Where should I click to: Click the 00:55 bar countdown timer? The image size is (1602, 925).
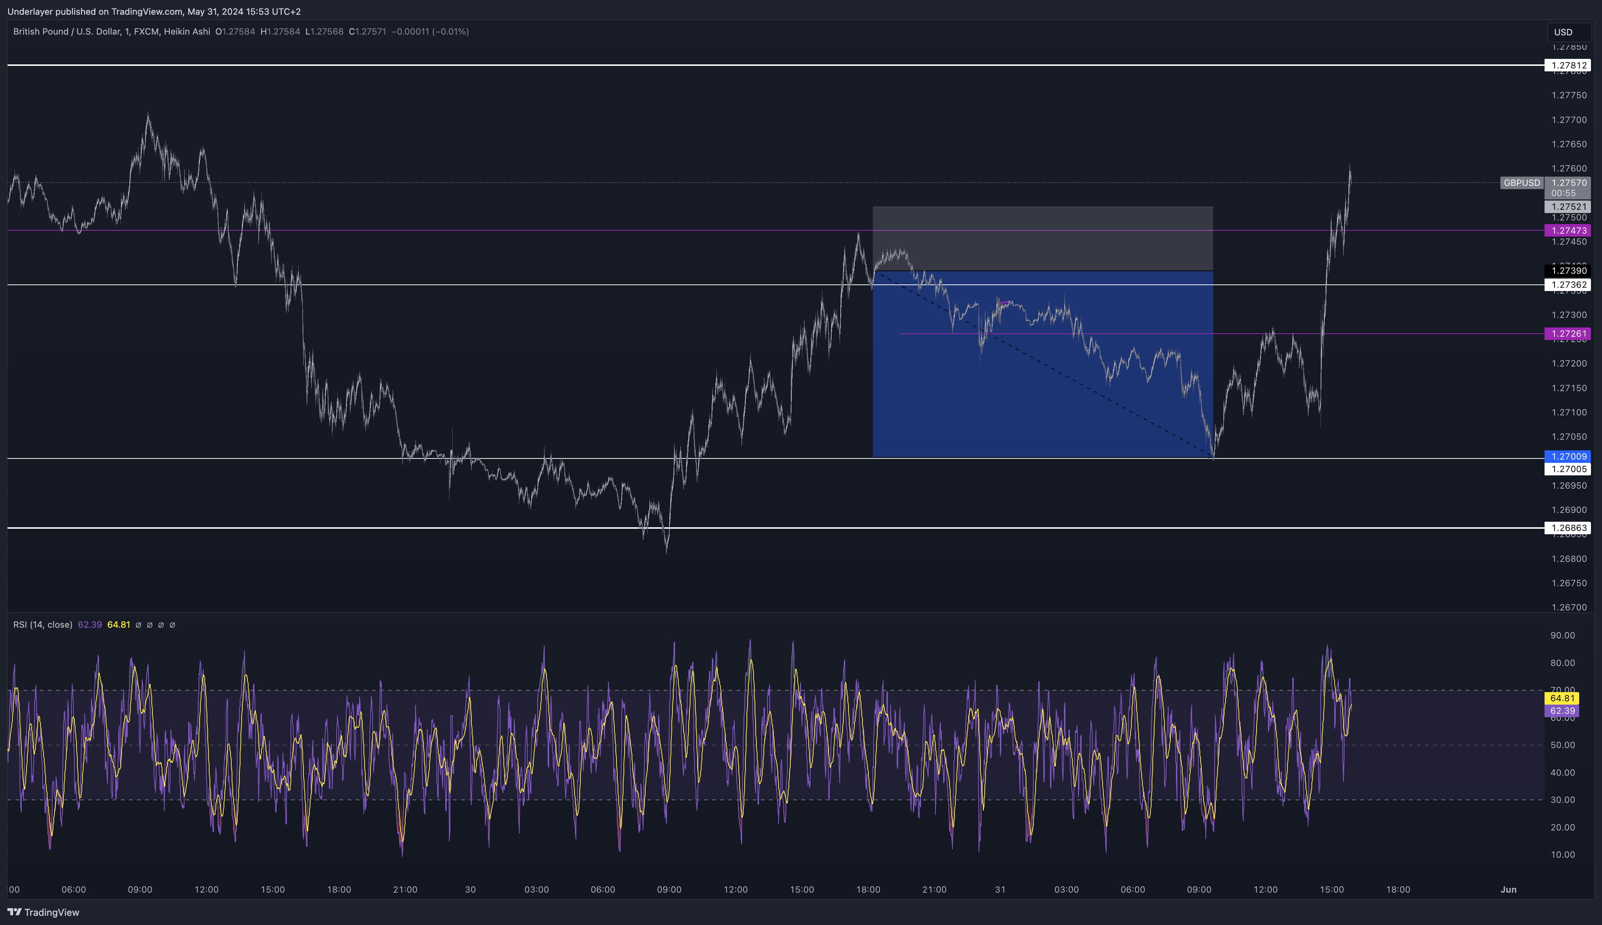1563,193
